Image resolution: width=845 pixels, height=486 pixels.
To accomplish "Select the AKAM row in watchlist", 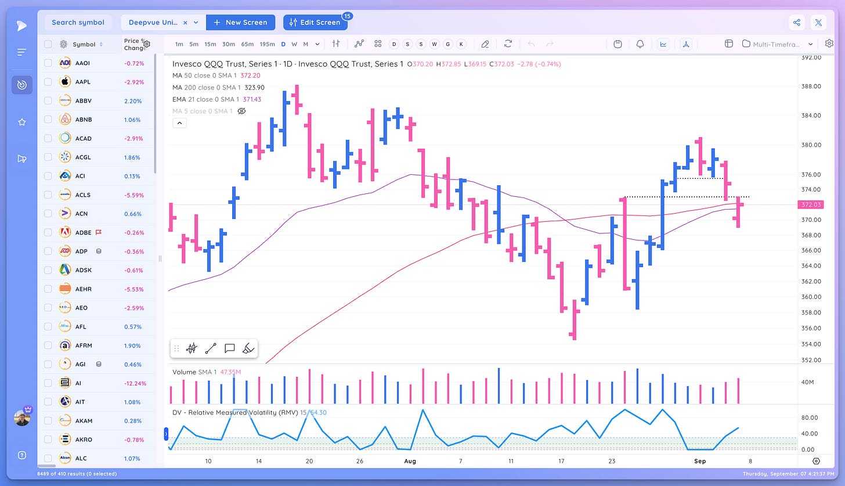I will point(96,421).
